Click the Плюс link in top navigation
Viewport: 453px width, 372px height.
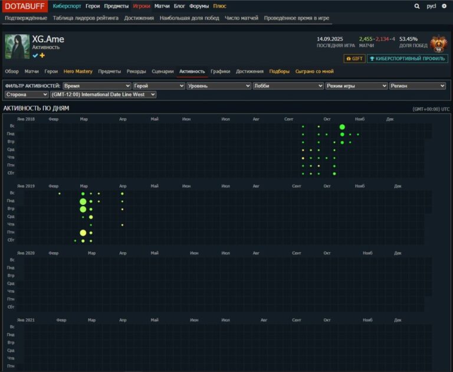[219, 6]
